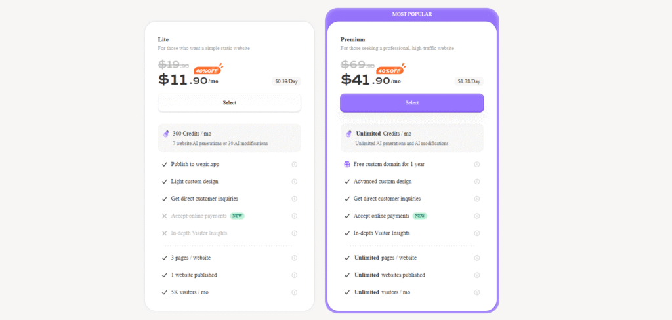Image resolution: width=672 pixels, height=320 pixels.
Task: Click the NEW badge on Premium payments
Action: tap(420, 216)
